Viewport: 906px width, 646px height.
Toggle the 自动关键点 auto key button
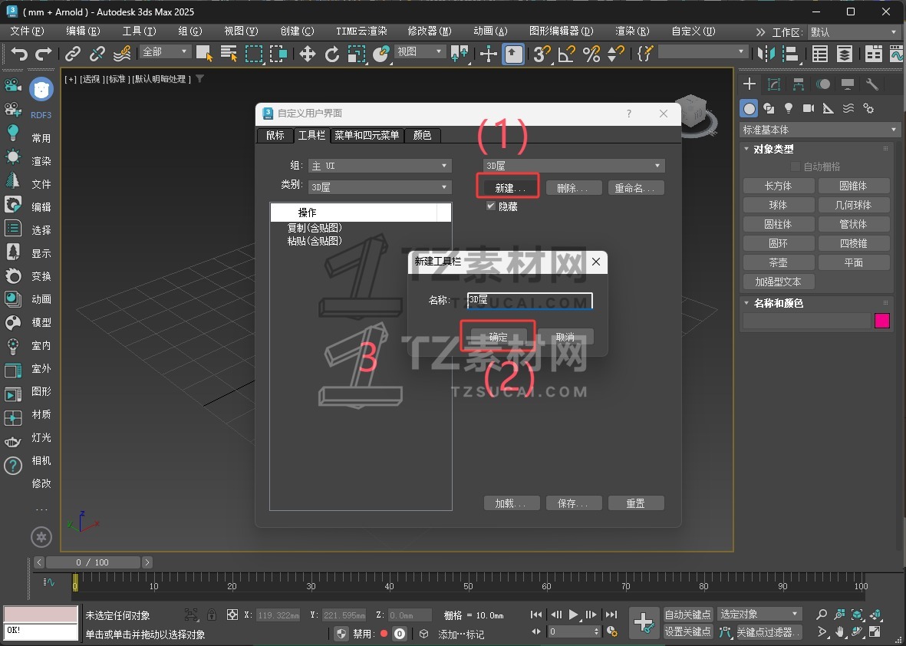(688, 614)
